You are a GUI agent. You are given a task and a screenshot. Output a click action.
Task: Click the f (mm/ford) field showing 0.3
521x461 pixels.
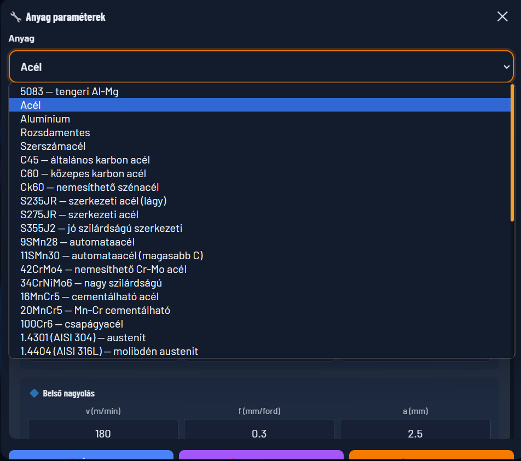[259, 430]
